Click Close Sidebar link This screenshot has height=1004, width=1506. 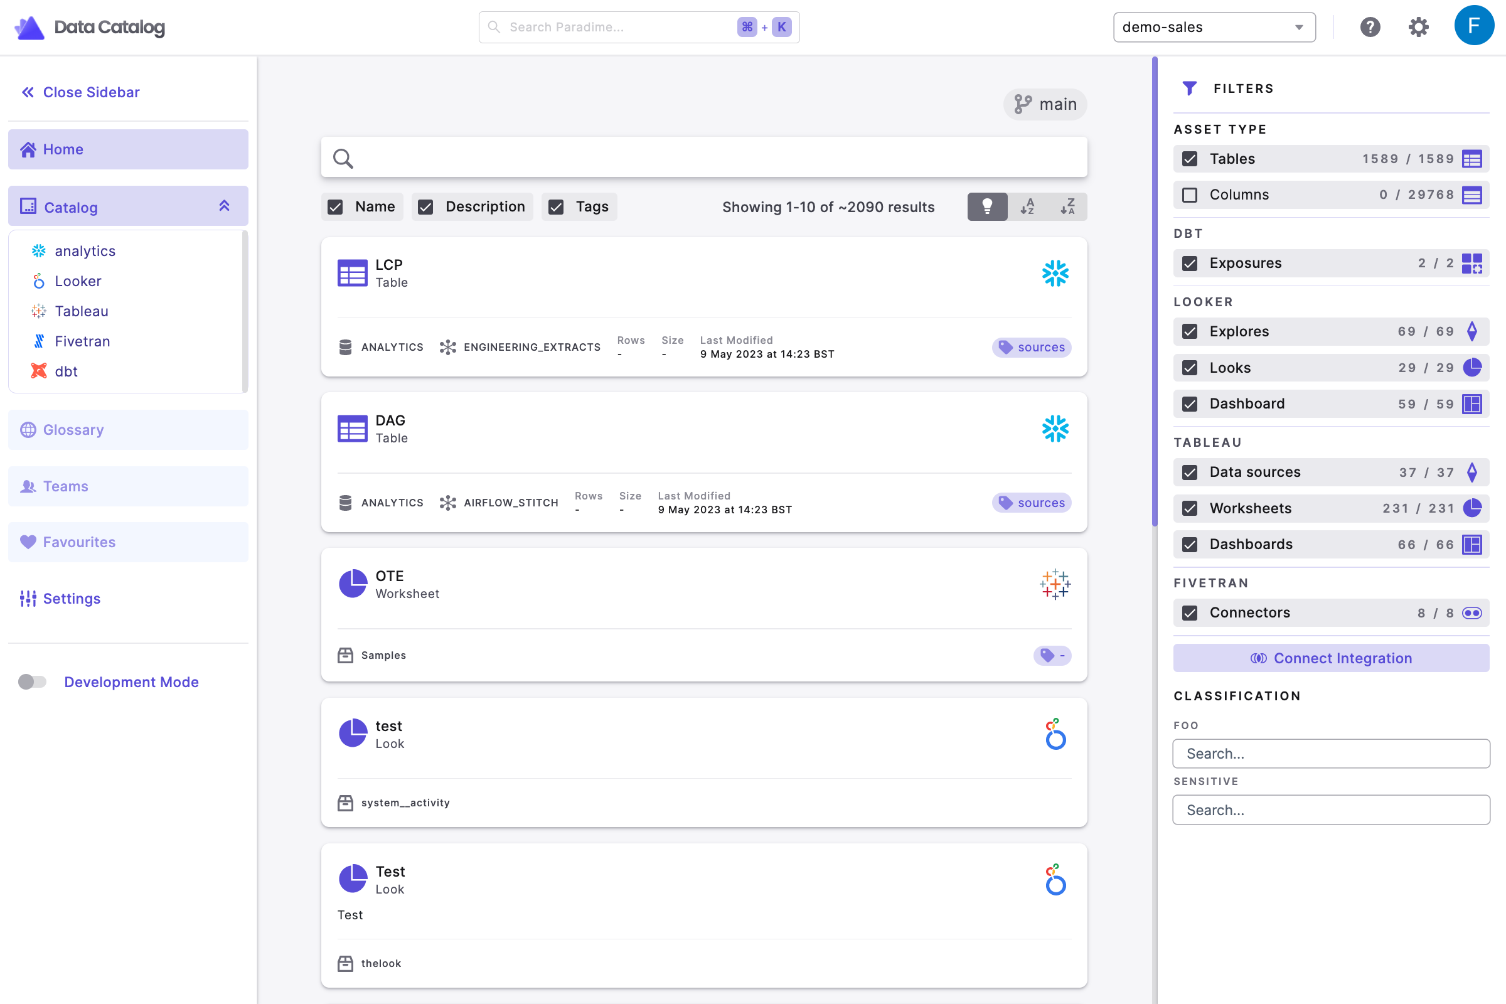81,92
